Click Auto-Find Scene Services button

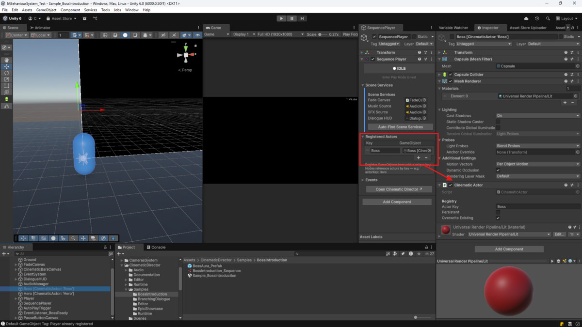click(400, 127)
